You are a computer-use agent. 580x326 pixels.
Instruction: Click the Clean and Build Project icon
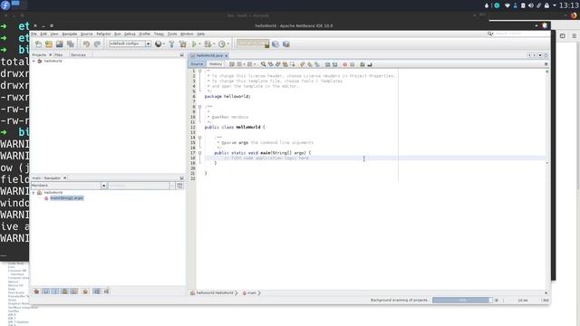pos(183,44)
